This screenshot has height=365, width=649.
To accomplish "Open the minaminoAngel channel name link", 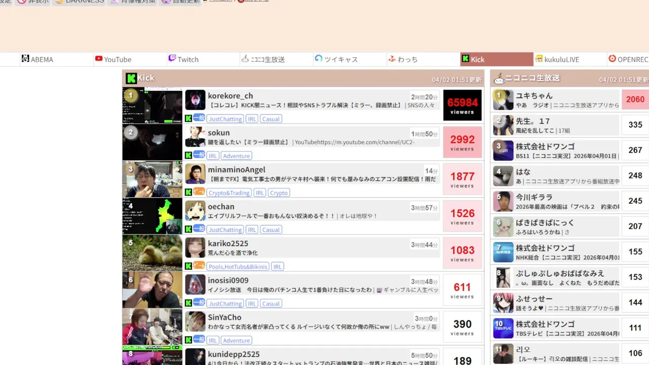I will (x=236, y=170).
